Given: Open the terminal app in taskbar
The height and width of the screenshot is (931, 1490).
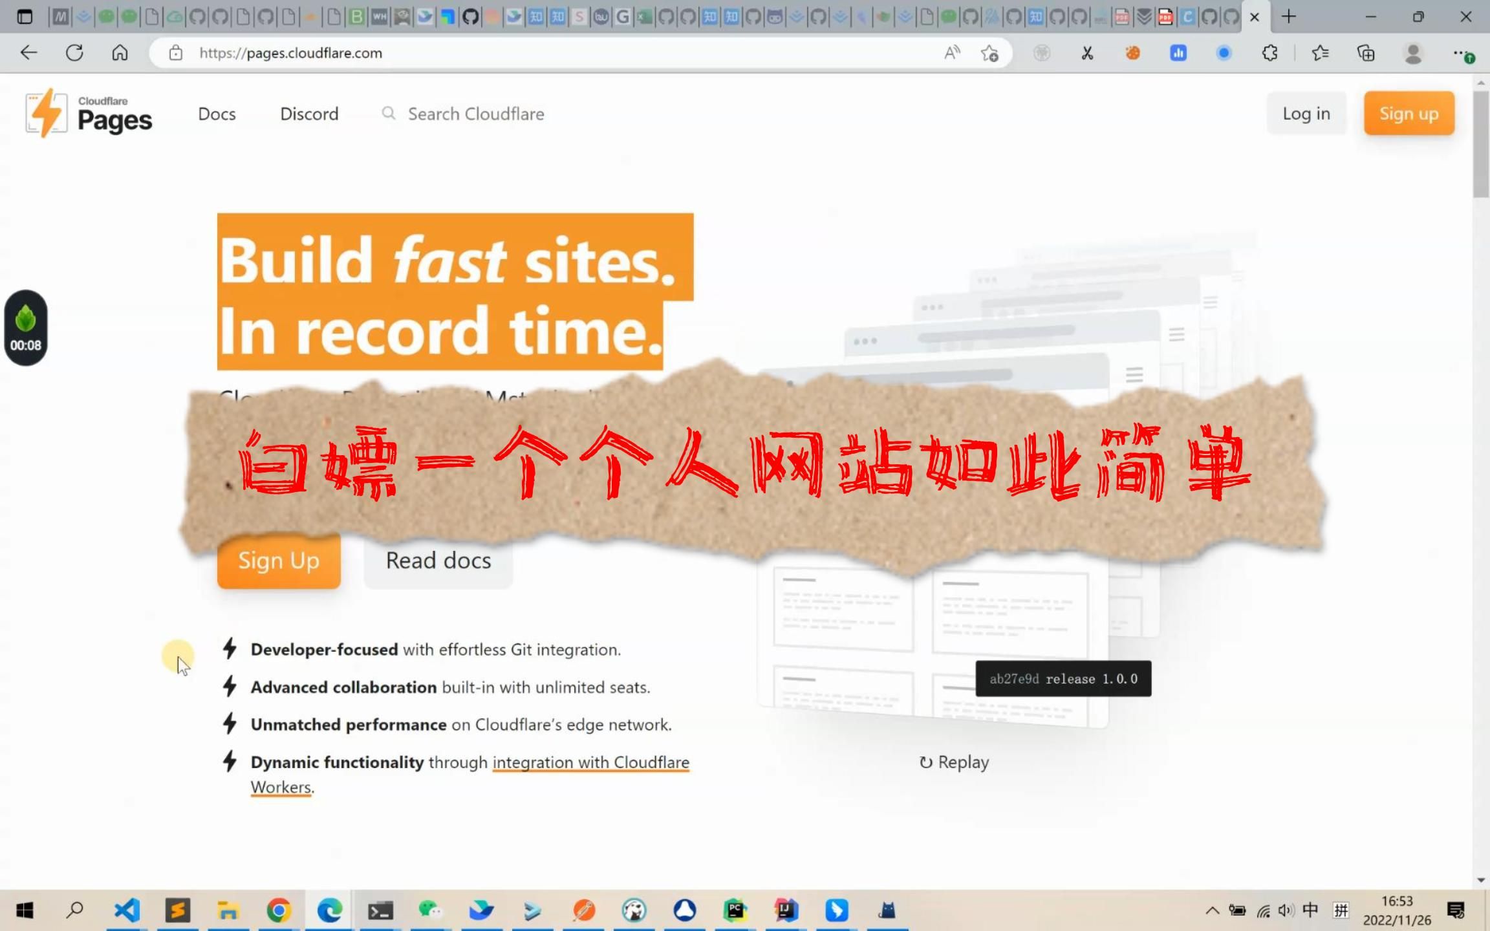Looking at the screenshot, I should click(x=380, y=911).
